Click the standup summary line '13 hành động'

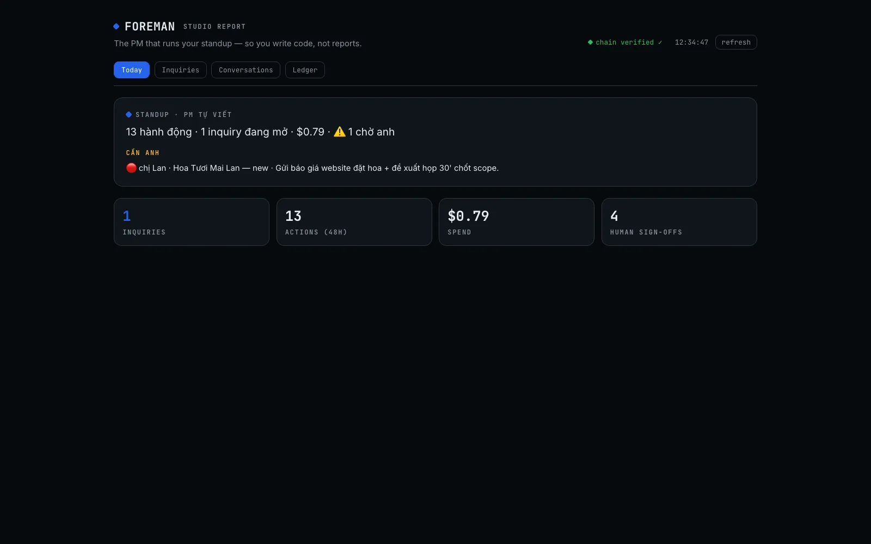coord(260,132)
